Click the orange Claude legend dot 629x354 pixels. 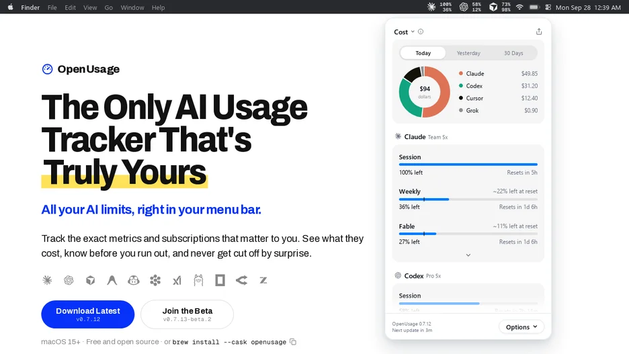(x=461, y=73)
